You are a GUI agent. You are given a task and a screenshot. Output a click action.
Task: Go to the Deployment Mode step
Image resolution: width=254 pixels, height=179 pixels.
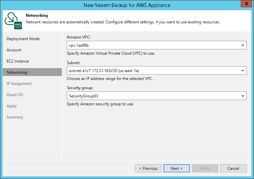tap(23, 39)
